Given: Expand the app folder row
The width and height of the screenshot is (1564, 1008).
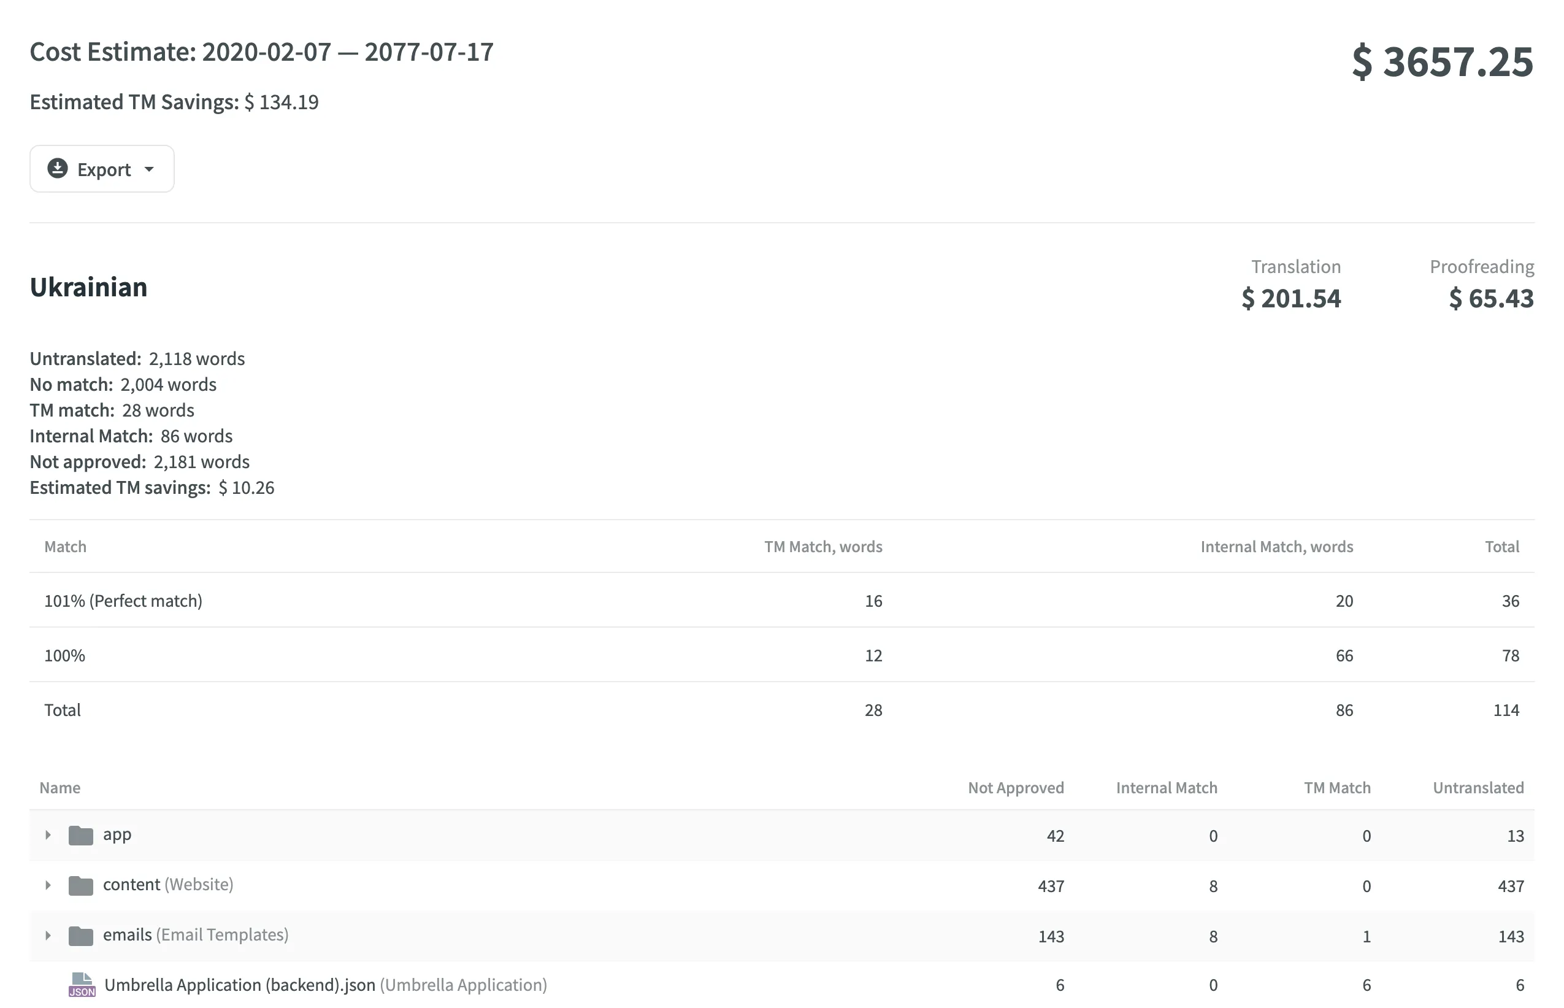Looking at the screenshot, I should coord(48,834).
